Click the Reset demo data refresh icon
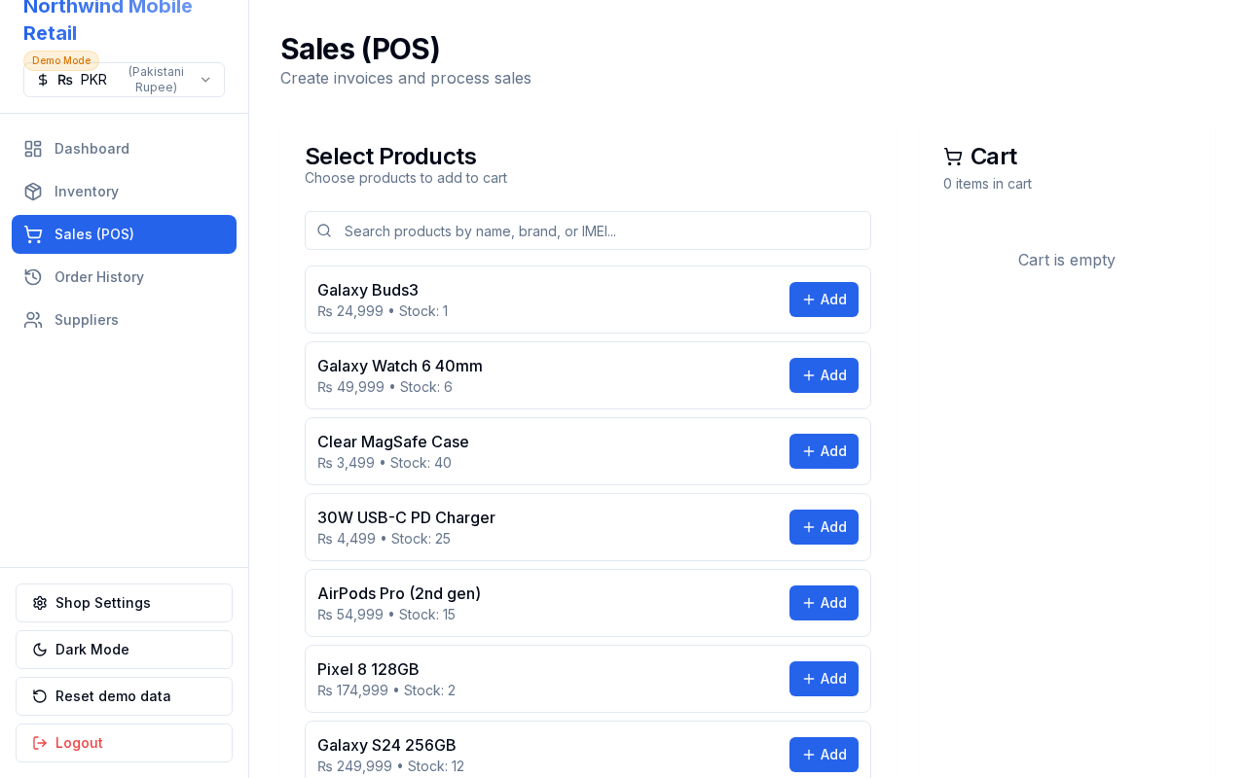 (x=40, y=696)
